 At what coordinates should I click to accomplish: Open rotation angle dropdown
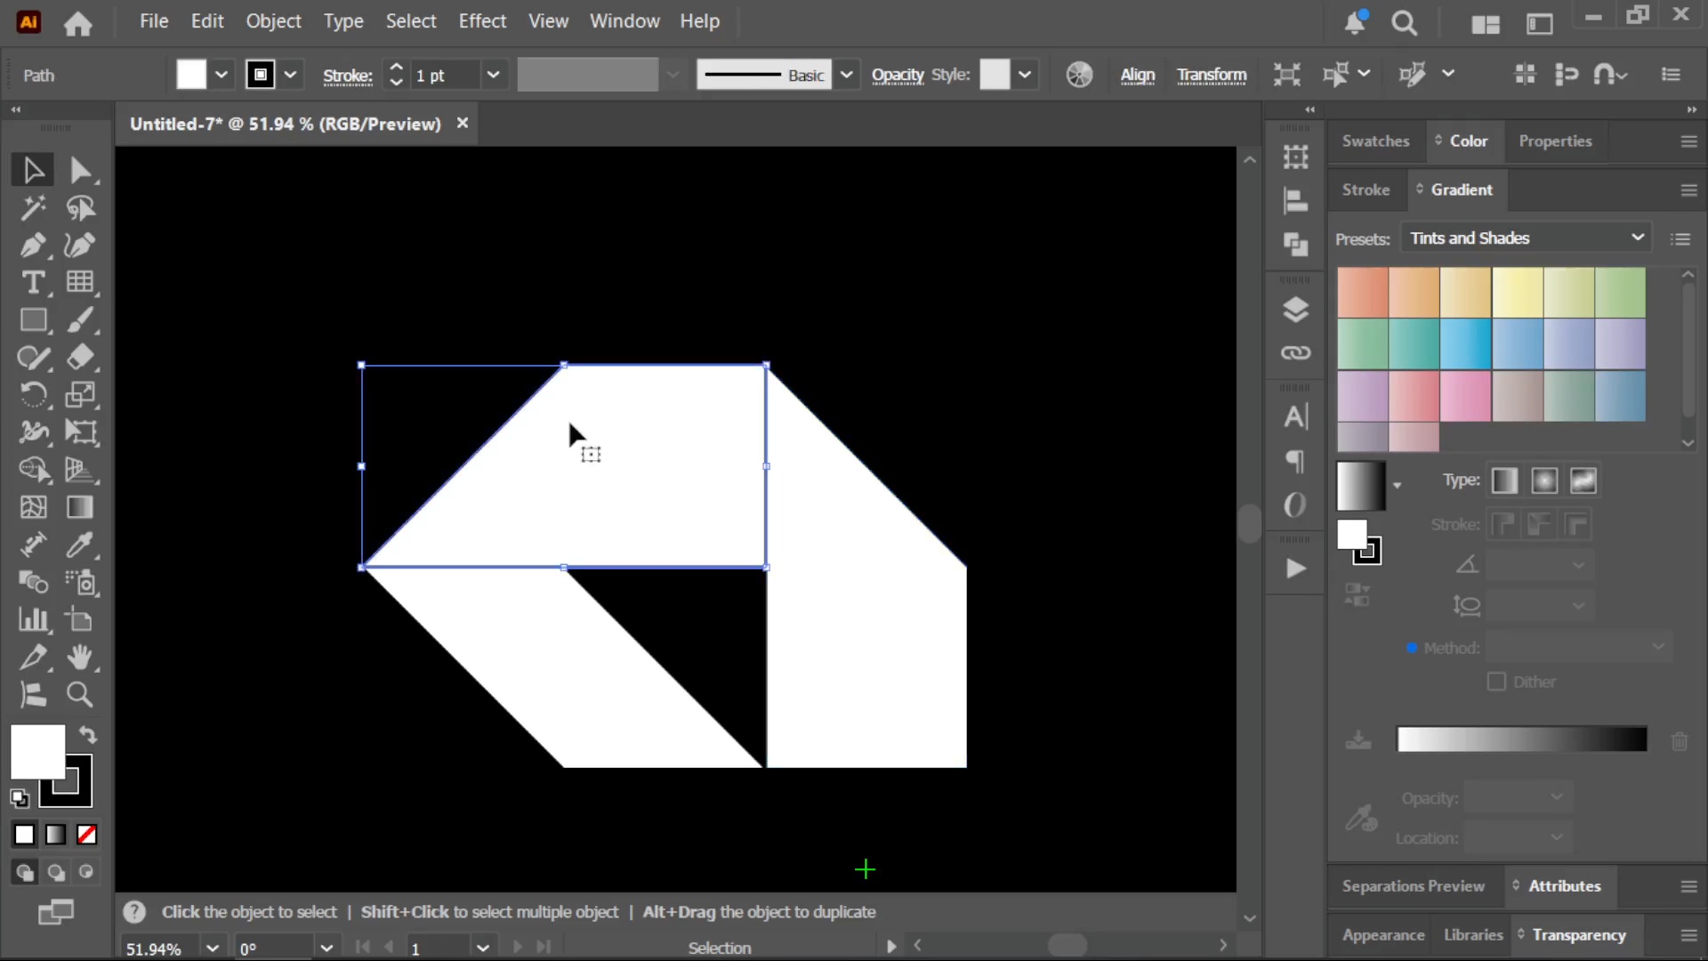coord(326,948)
